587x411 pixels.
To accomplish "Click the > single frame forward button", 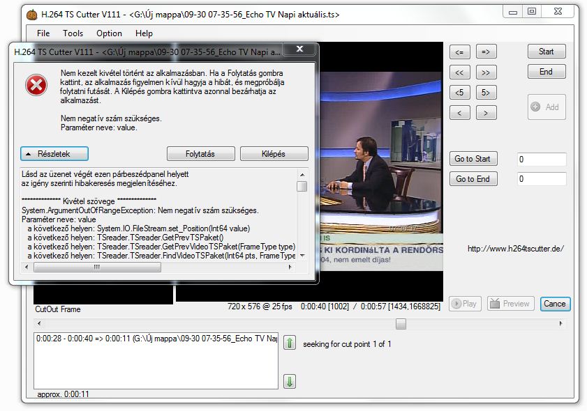I will click(x=486, y=112).
